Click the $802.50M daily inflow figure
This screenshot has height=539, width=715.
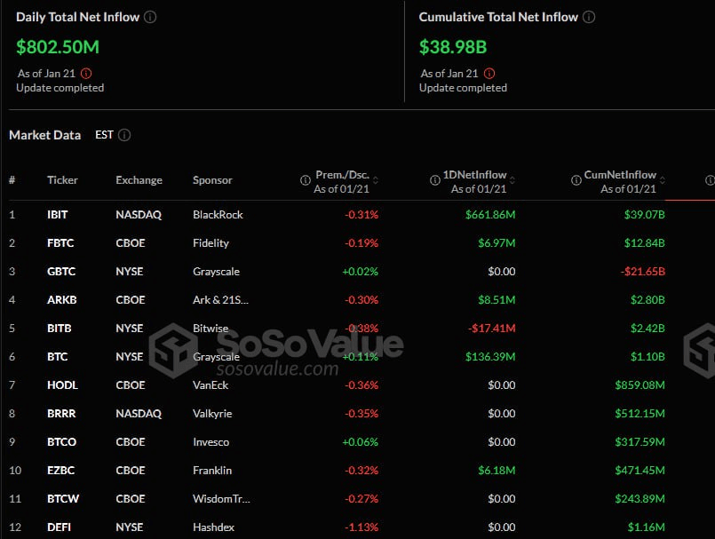[58, 47]
